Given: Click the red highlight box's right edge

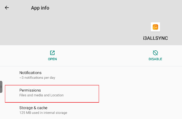Looking at the screenshot, I should [x=99, y=94].
